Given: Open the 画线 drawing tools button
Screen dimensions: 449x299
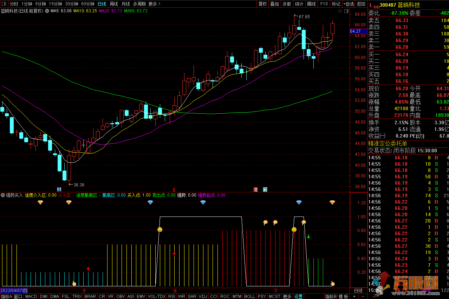Looking at the screenshot, I should pos(311,4).
